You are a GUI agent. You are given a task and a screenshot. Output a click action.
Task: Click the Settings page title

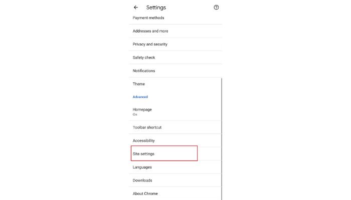point(156,7)
